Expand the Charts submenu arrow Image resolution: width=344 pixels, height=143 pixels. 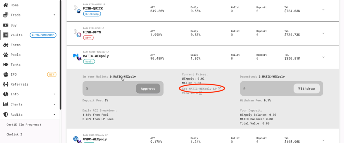point(54,104)
